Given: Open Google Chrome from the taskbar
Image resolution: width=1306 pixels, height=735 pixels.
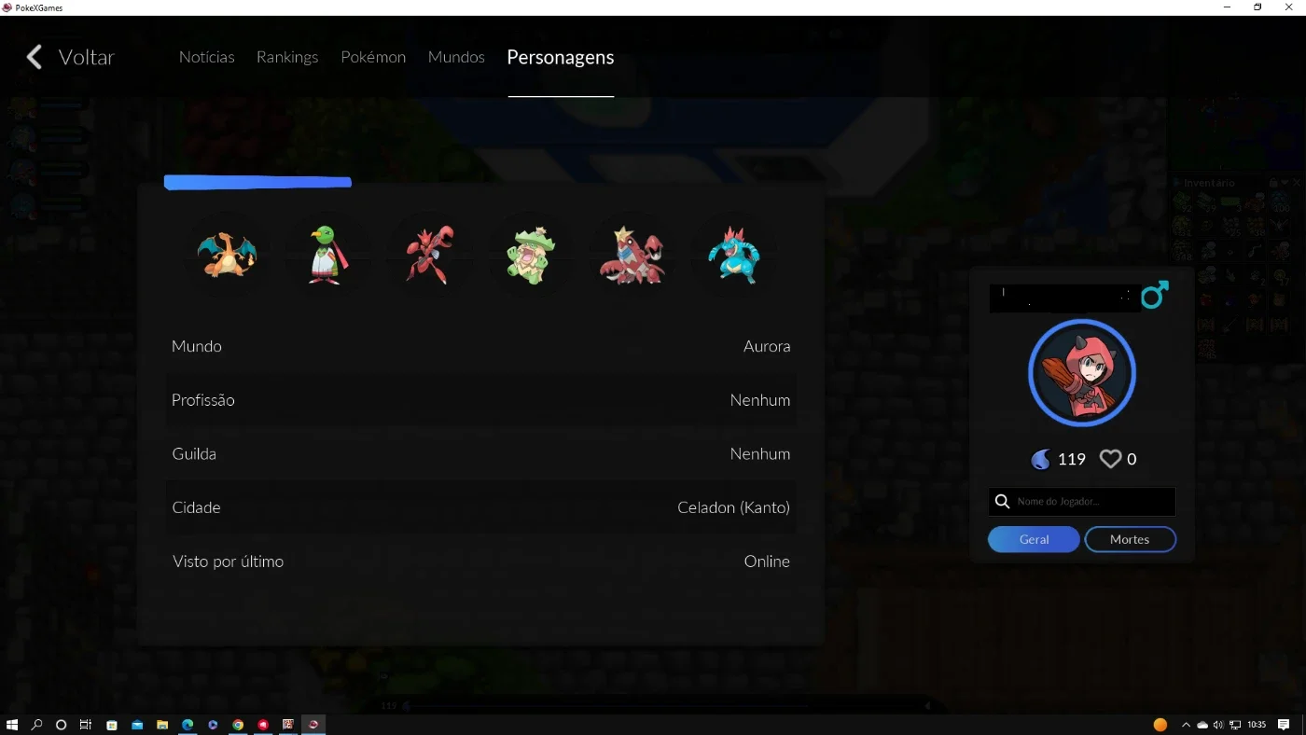Looking at the screenshot, I should coord(238,725).
